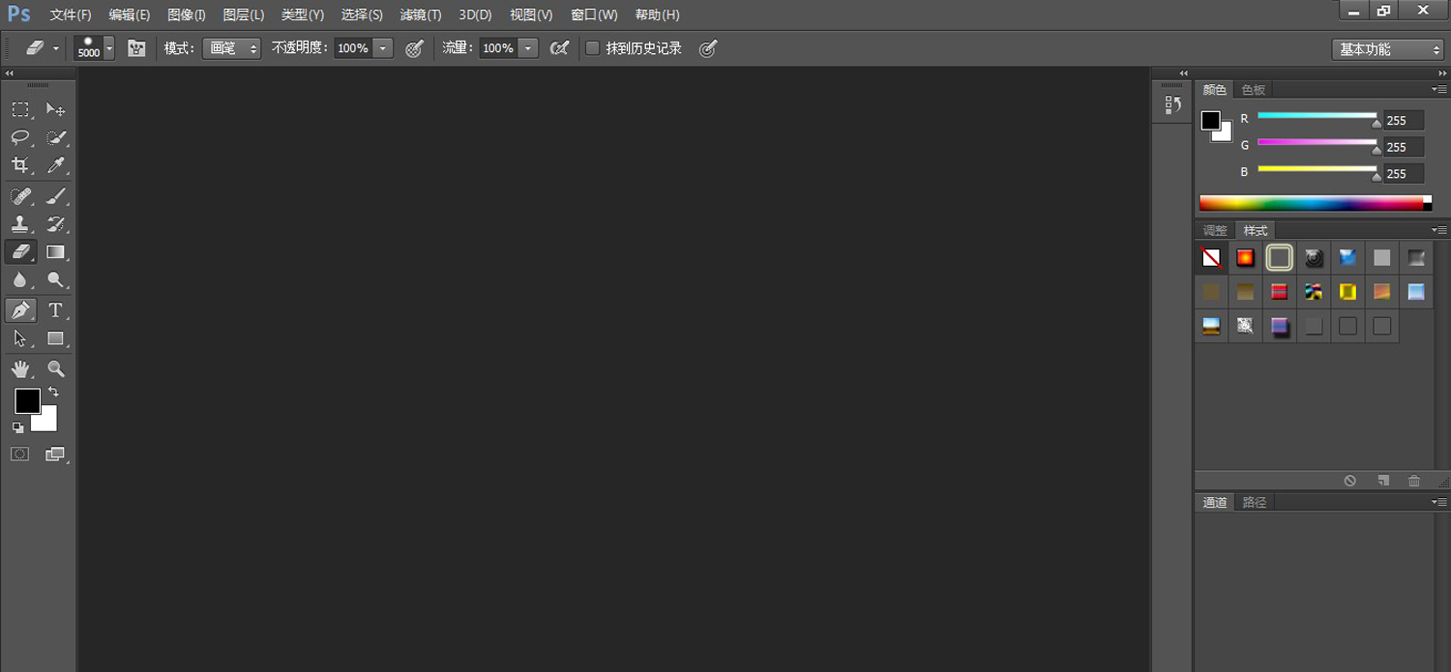
Task: Toggle pressure for opacity button
Action: pyautogui.click(x=414, y=48)
